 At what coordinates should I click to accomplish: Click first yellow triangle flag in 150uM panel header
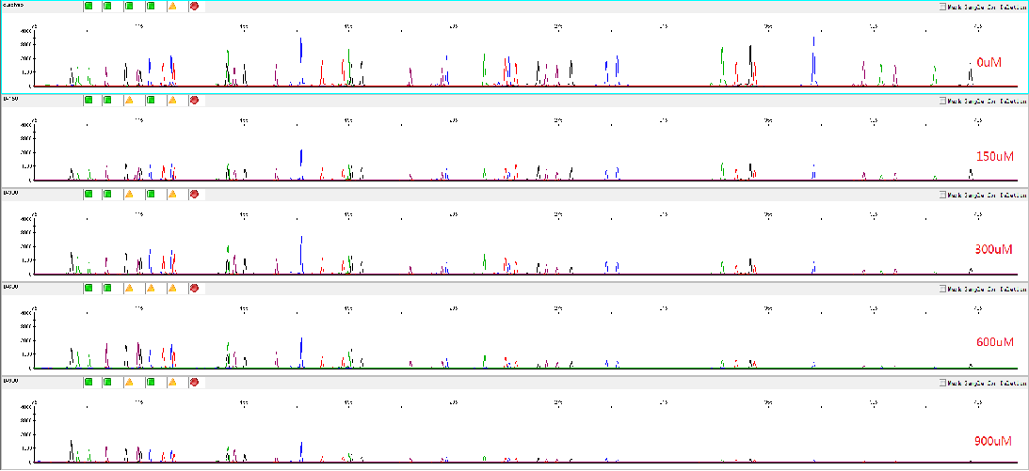pyautogui.click(x=129, y=101)
